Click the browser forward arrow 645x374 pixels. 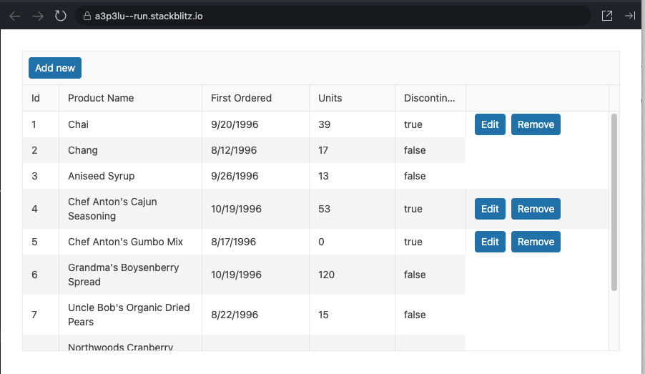coord(38,16)
